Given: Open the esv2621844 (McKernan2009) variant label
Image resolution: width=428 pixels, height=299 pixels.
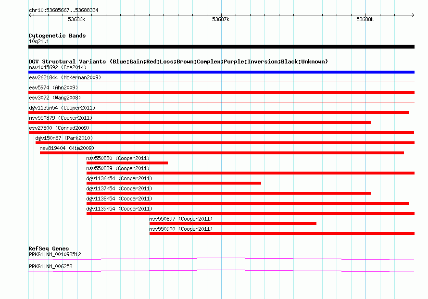Looking at the screenshot, I should pyautogui.click(x=65, y=77).
